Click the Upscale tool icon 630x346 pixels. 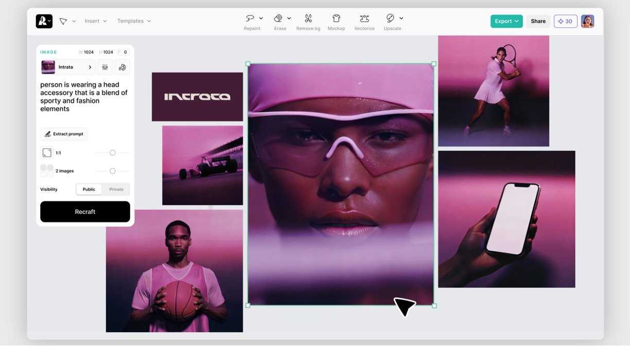(x=390, y=19)
